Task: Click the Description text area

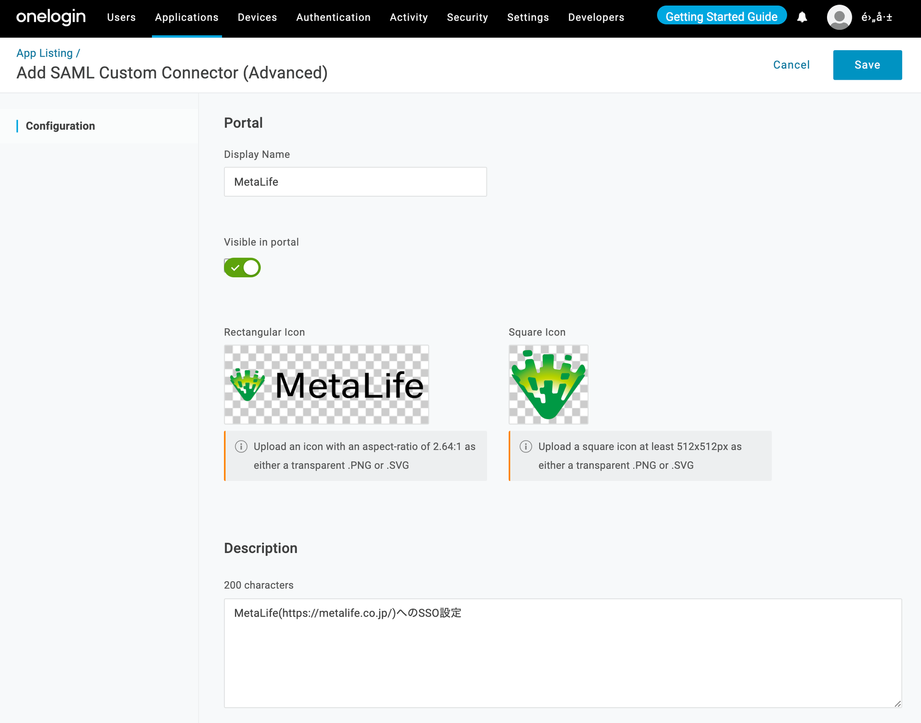Action: (x=563, y=653)
